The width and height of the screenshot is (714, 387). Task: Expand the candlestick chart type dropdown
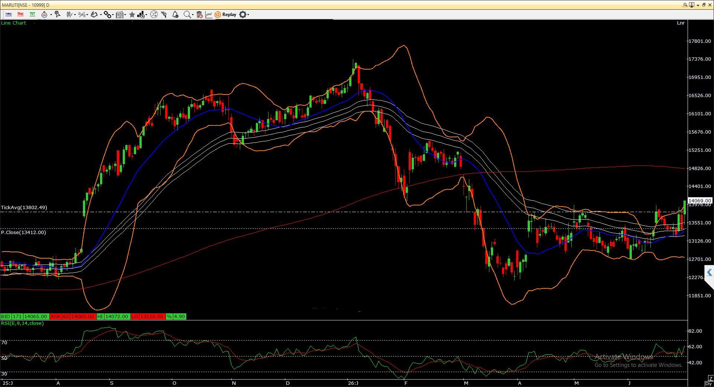point(75,15)
